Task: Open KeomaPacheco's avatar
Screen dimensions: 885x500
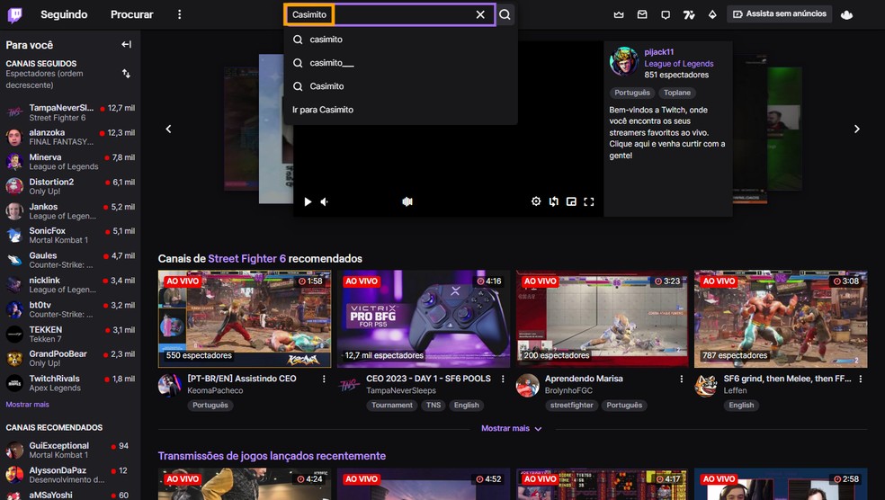Action: pos(169,386)
